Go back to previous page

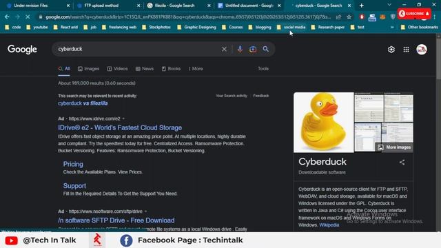tap(7, 17)
